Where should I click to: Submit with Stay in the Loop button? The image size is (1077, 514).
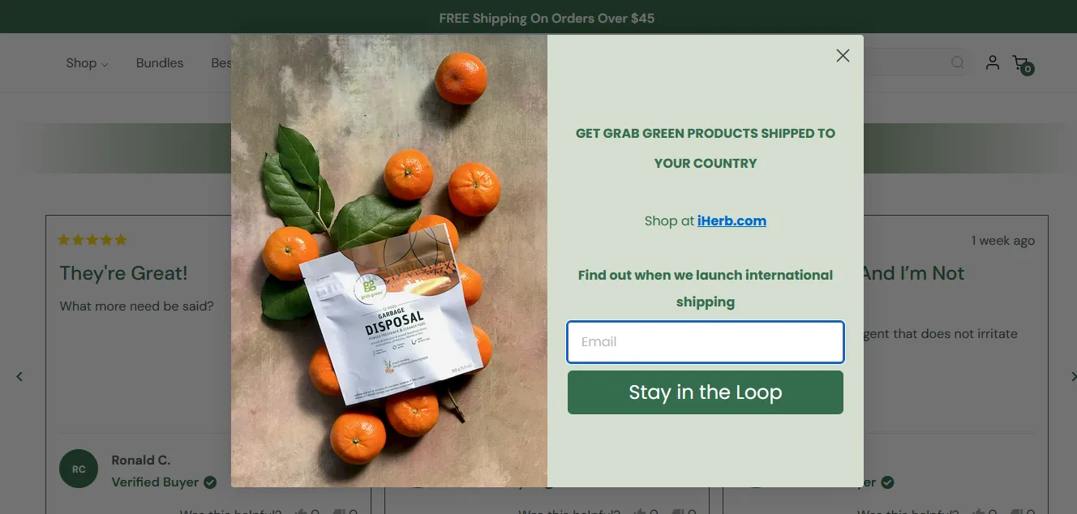point(706,392)
